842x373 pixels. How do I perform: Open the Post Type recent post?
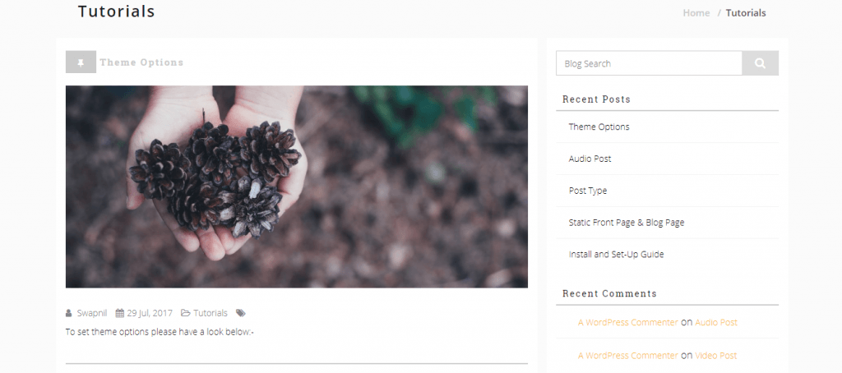coord(587,191)
